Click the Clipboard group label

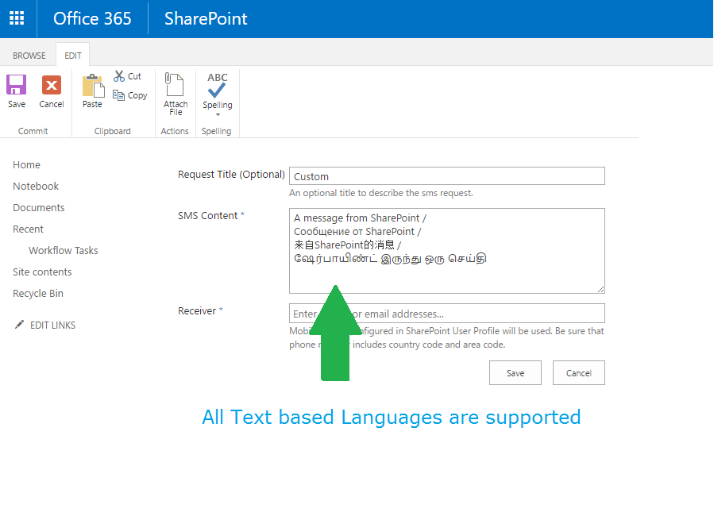pos(113,131)
